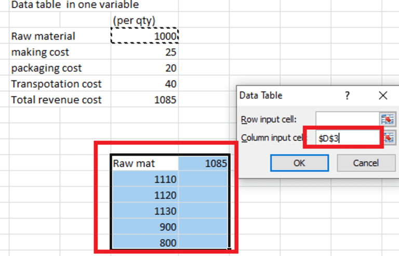Click the Column input cell field containing $D$3
This screenshot has height=256, width=399.
coord(348,138)
